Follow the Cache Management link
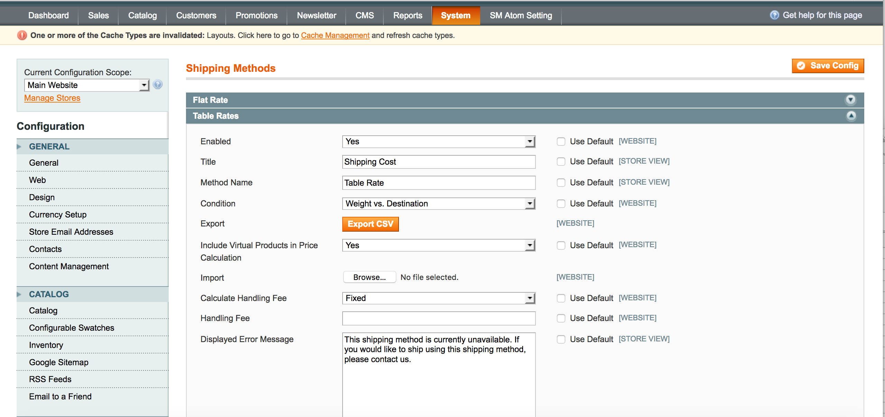 (x=335, y=35)
